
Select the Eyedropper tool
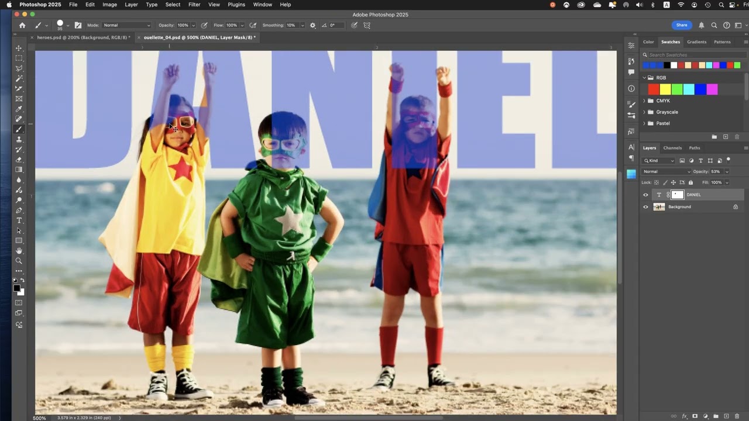point(19,109)
